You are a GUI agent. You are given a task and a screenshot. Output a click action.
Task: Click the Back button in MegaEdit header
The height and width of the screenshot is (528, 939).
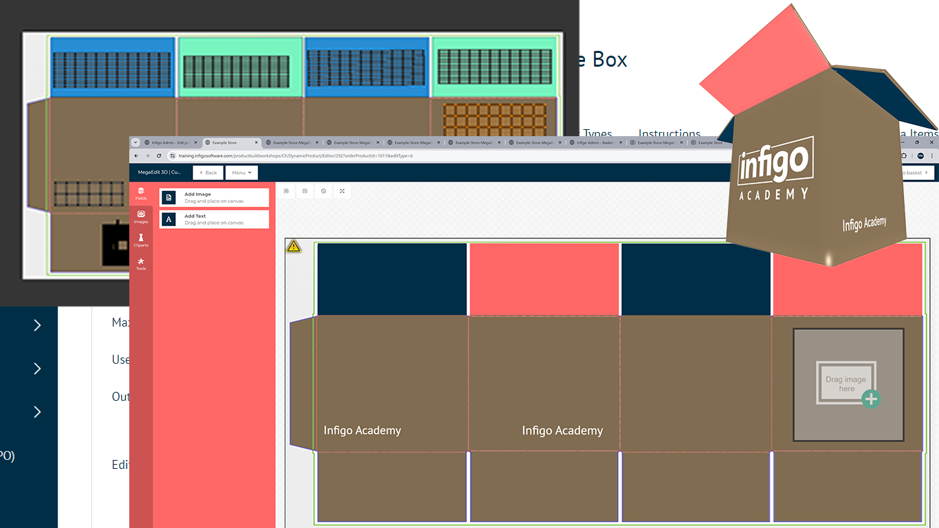[x=208, y=173]
